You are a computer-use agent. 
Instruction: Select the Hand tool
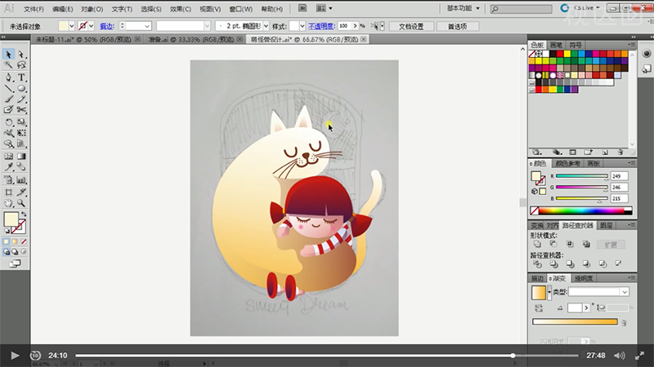coord(8,203)
